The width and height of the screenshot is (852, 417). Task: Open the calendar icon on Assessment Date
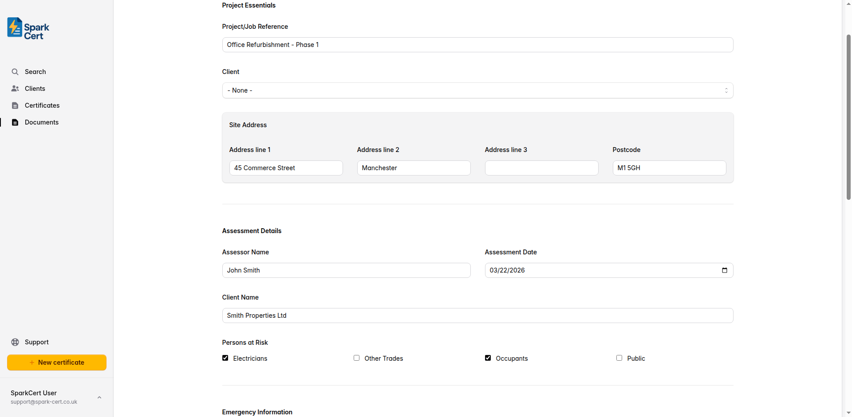tap(724, 270)
